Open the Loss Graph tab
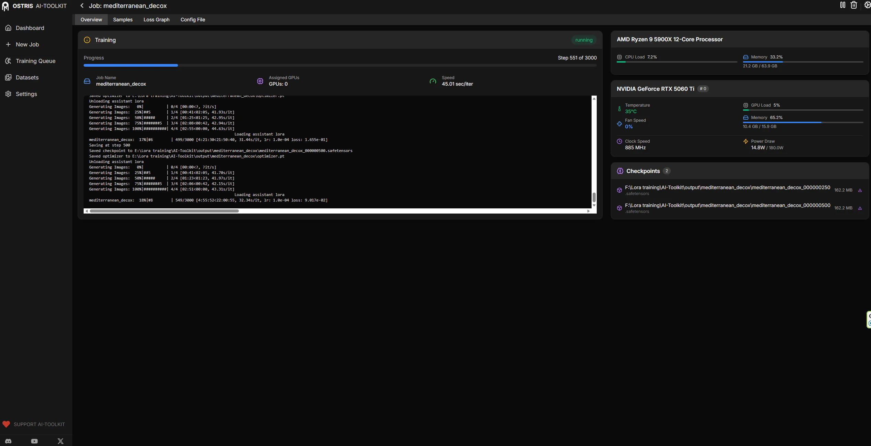The image size is (871, 446). coord(156,20)
